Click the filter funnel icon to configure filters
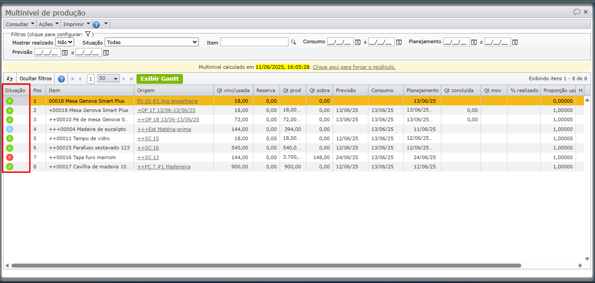 point(88,34)
